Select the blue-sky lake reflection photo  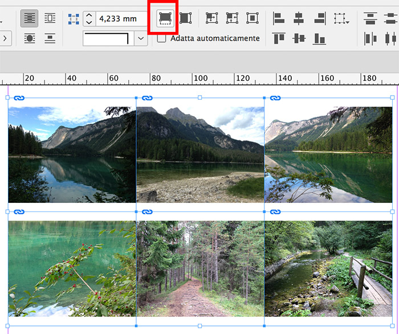[72, 154]
